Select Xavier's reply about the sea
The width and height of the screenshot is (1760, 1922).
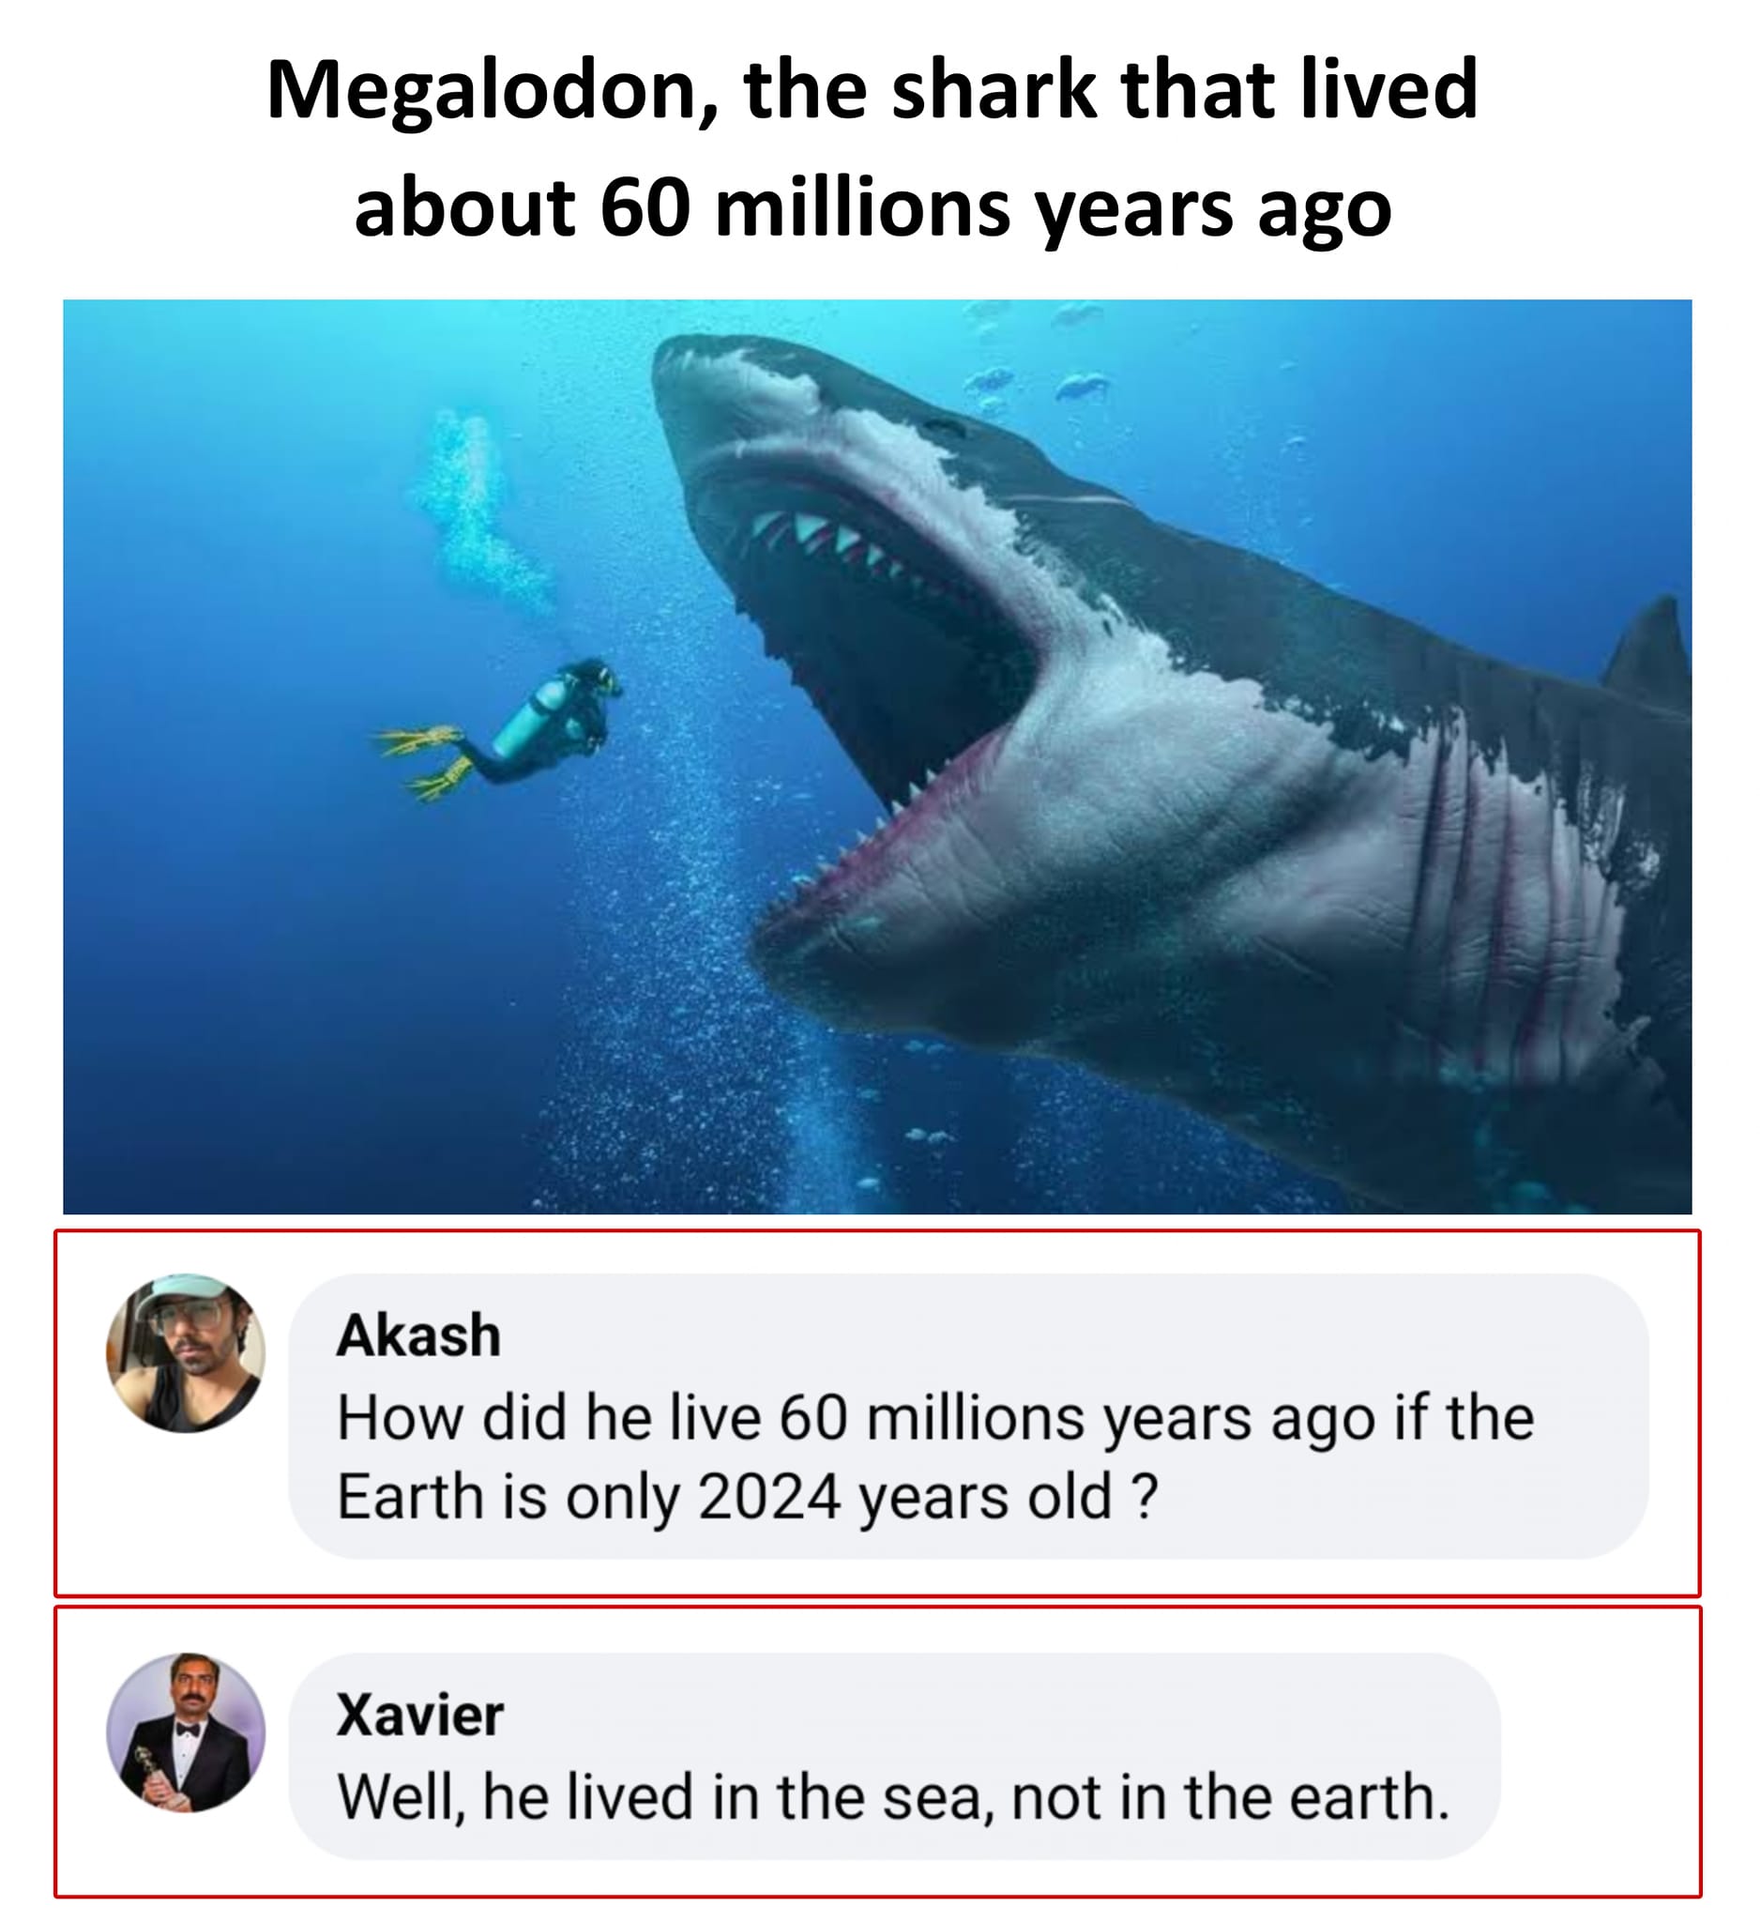(x=892, y=1797)
